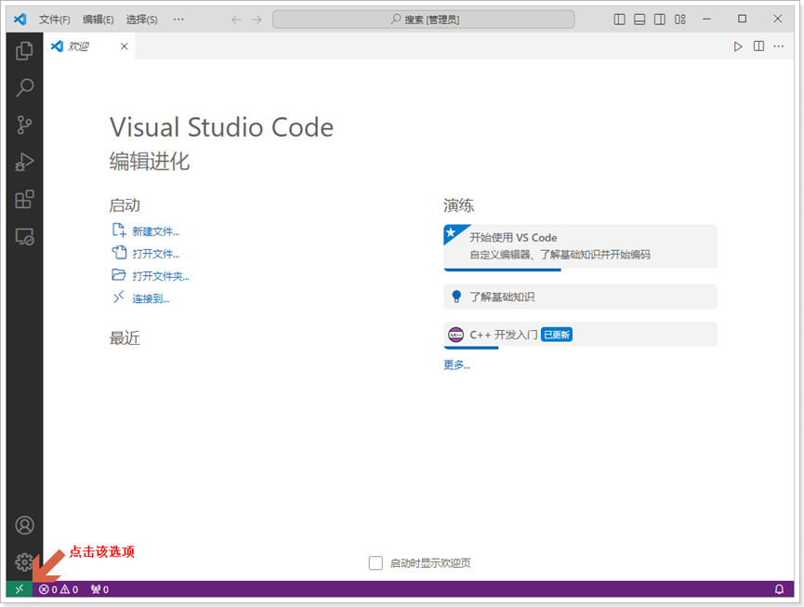This screenshot has height=607, width=804.
Task: Open Source Control view
Action: point(24,125)
